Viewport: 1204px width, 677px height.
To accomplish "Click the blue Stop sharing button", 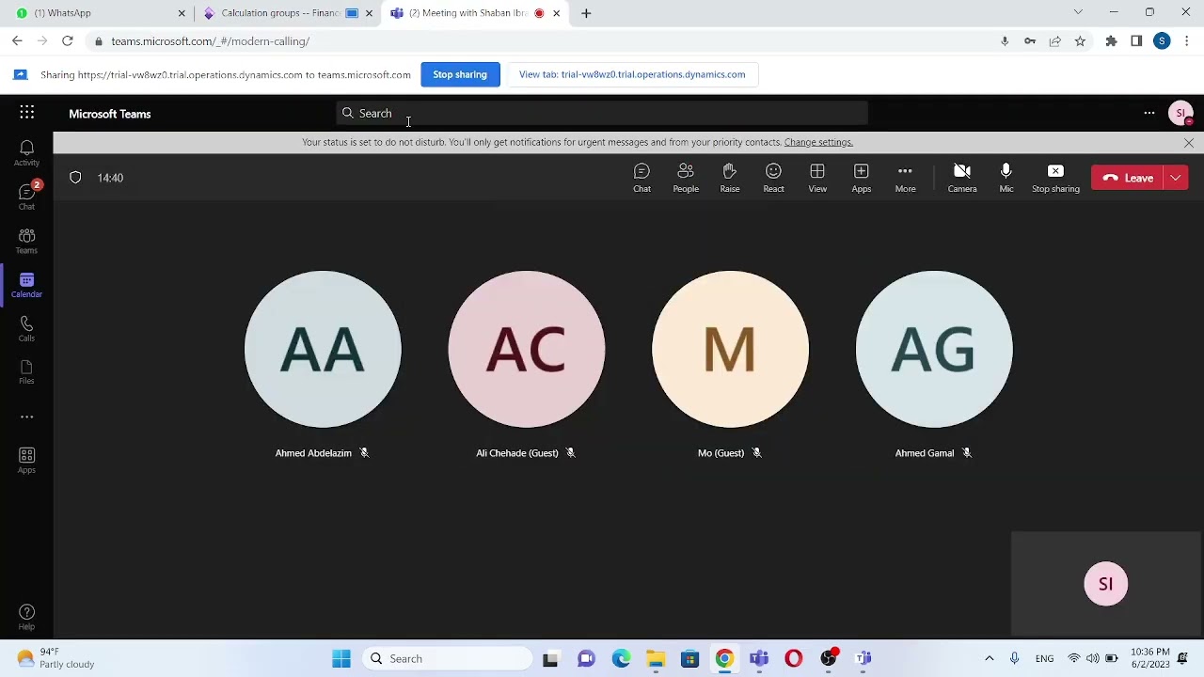I will (460, 74).
